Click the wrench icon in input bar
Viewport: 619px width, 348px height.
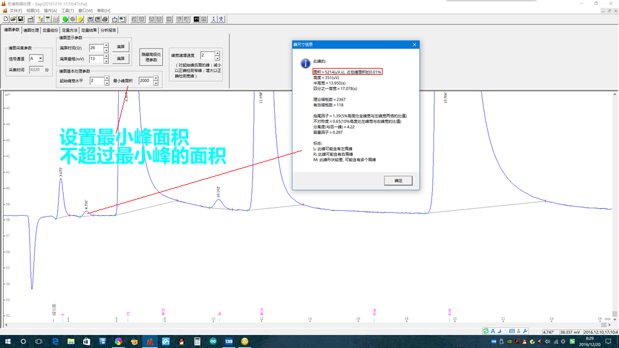(x=525, y=331)
